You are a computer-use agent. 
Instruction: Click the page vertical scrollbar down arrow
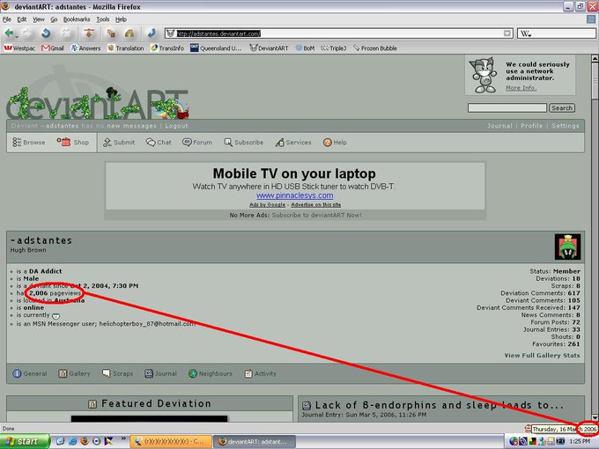click(x=595, y=417)
